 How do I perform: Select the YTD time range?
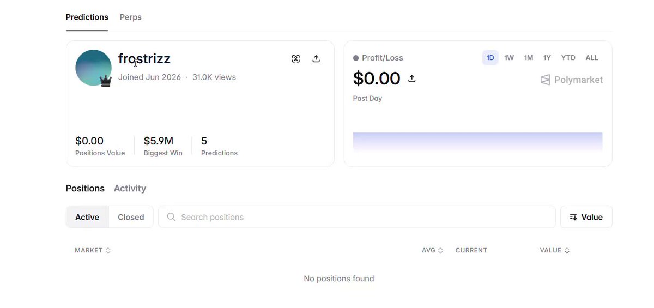[x=568, y=58]
